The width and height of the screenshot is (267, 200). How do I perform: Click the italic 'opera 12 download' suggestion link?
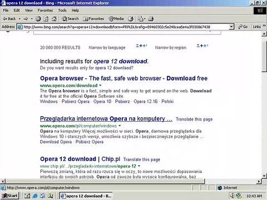(x=120, y=61)
